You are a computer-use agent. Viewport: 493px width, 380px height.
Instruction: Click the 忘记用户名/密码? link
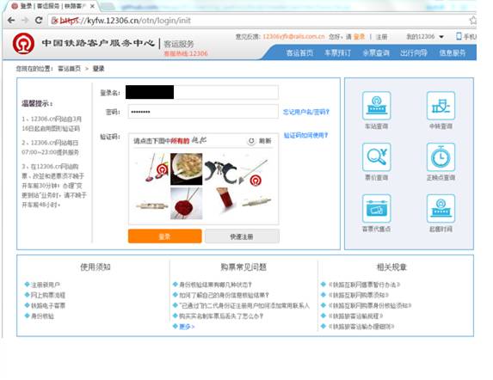(306, 112)
